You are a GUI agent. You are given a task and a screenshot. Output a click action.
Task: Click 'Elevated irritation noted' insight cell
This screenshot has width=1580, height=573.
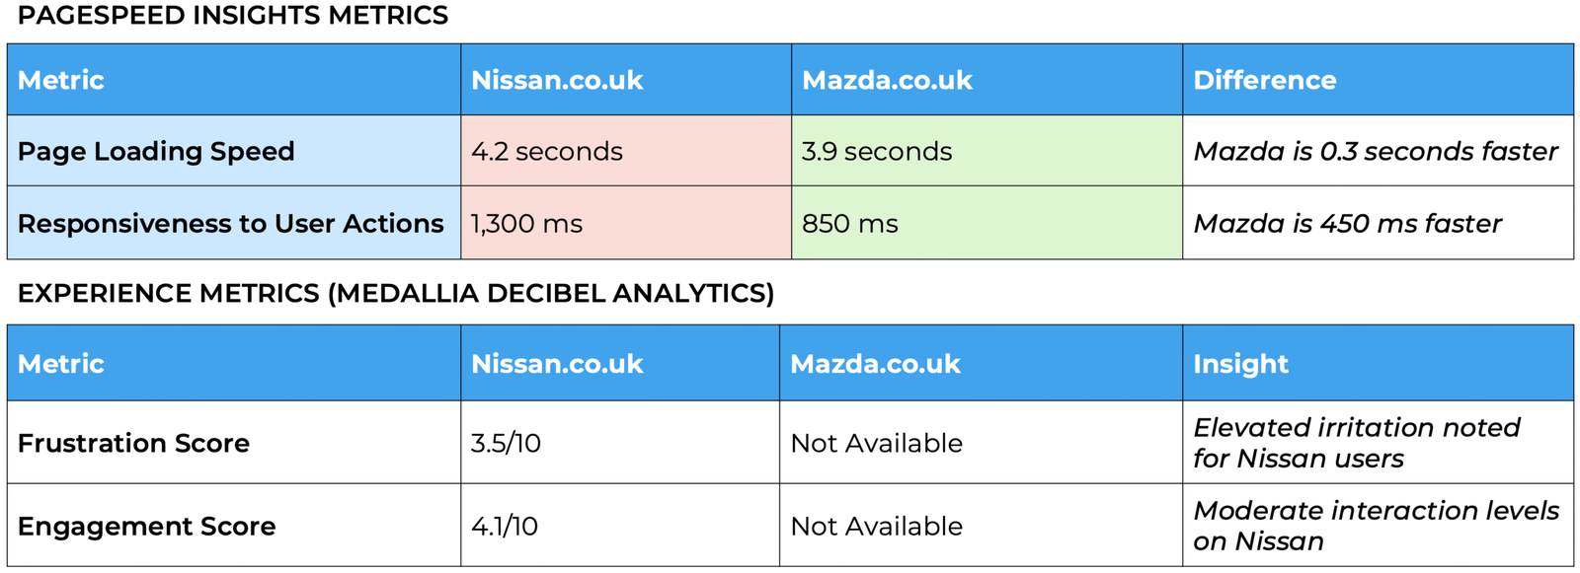pyautogui.click(x=1356, y=443)
